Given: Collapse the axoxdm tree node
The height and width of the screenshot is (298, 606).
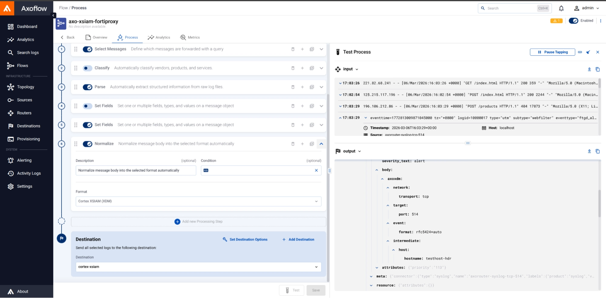Looking at the screenshot, I should click(x=382, y=179).
